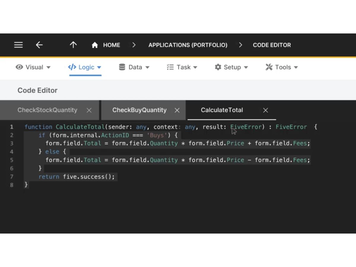Click line number 1 in the gutter
The width and height of the screenshot is (356, 267).
(x=12, y=127)
